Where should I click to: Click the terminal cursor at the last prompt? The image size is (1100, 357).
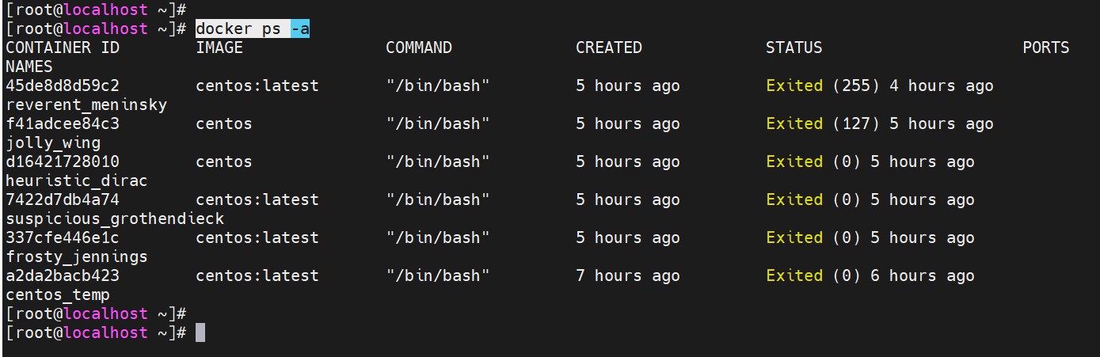coord(200,332)
